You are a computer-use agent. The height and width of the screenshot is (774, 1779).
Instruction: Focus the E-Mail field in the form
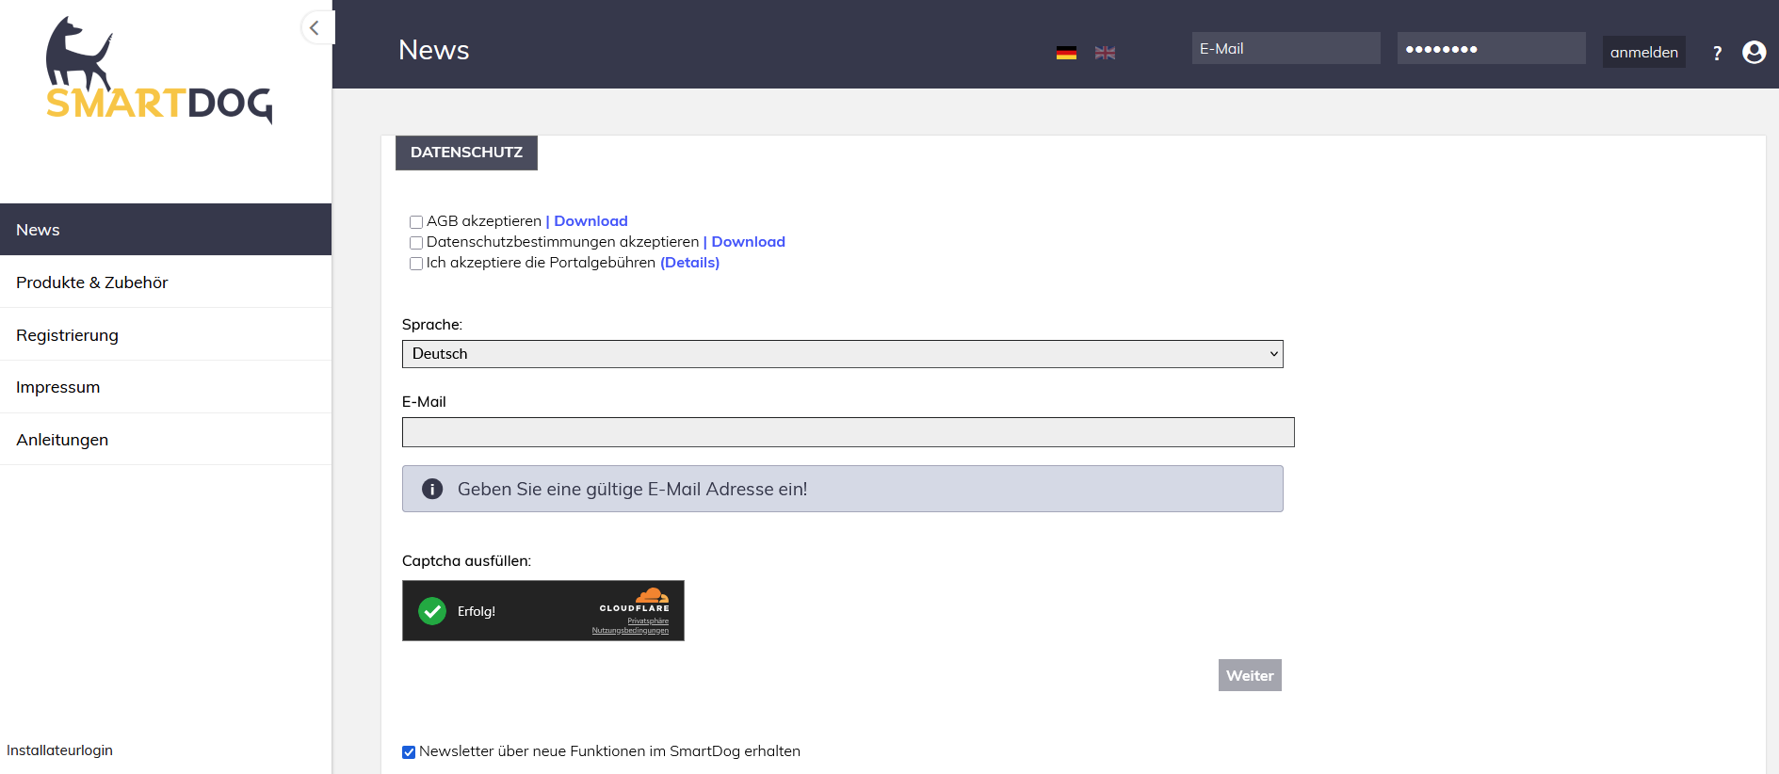[x=848, y=432]
